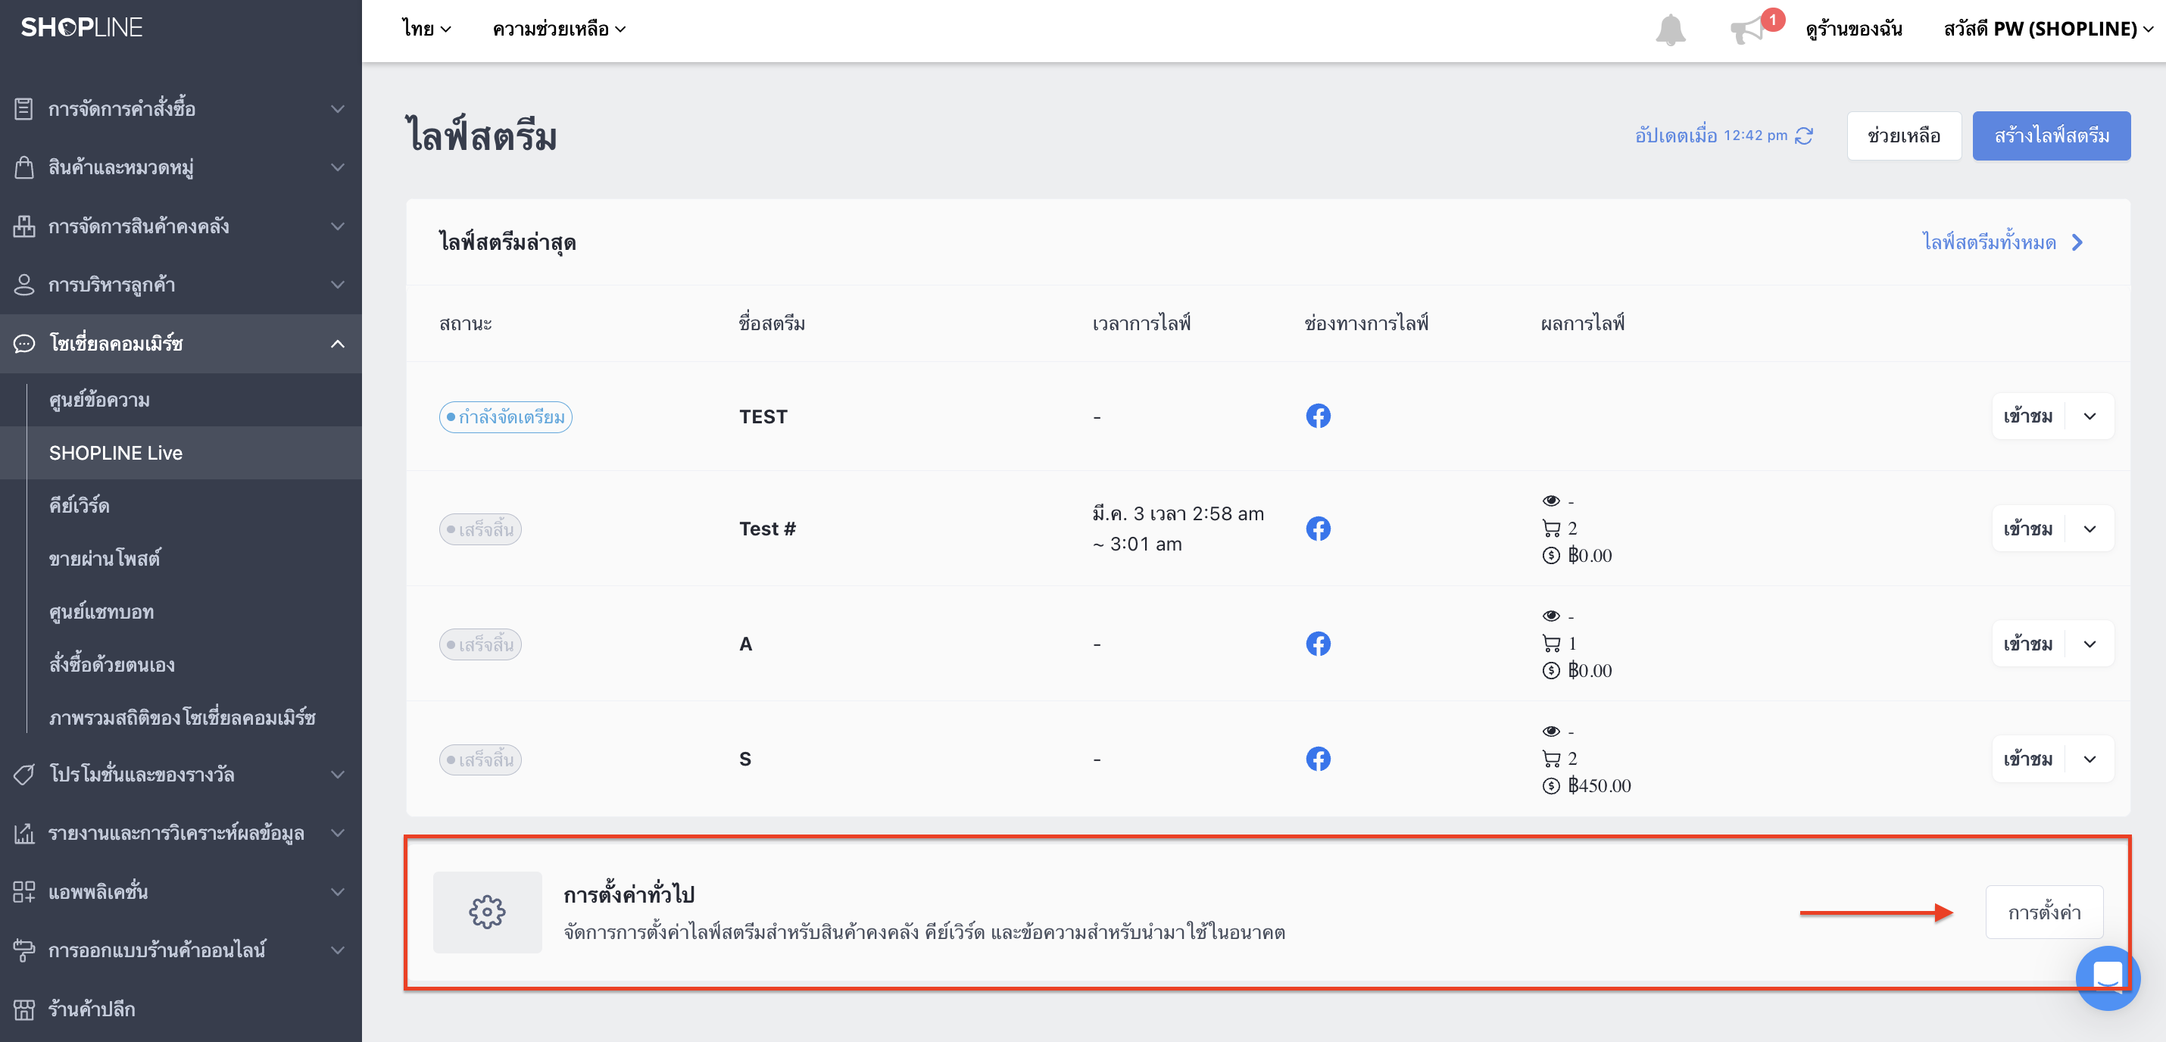The height and width of the screenshot is (1042, 2166).
Task: Click the retail store icon
Action: click(x=23, y=1009)
